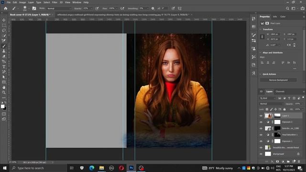Select the Lasso tool
This screenshot has width=306, height=172.
click(x=4, y=31)
